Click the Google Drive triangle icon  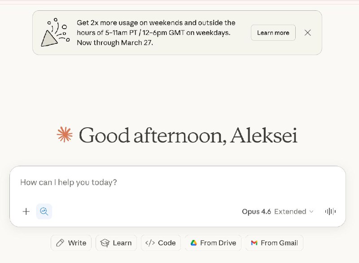click(194, 243)
